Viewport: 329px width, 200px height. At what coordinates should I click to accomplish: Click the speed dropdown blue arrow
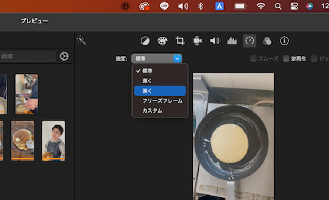(x=177, y=58)
